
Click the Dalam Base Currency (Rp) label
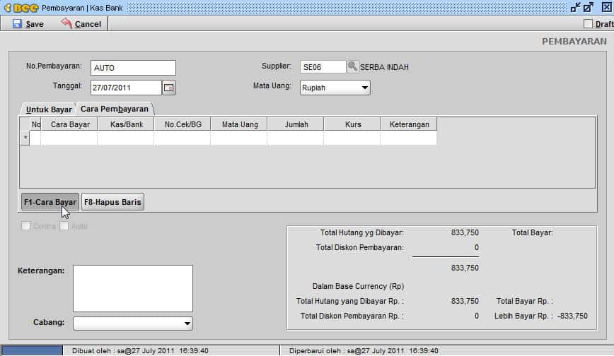tap(358, 286)
